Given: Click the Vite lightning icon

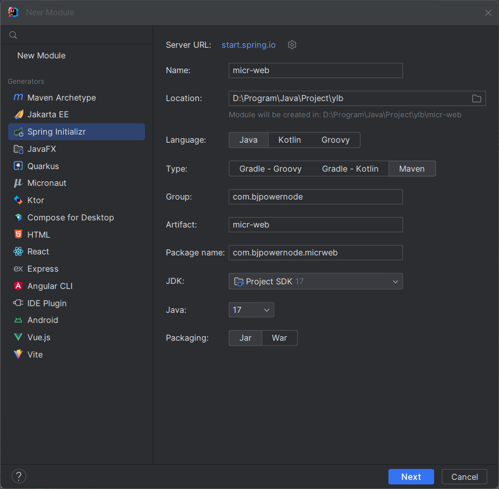Looking at the screenshot, I should [18, 354].
